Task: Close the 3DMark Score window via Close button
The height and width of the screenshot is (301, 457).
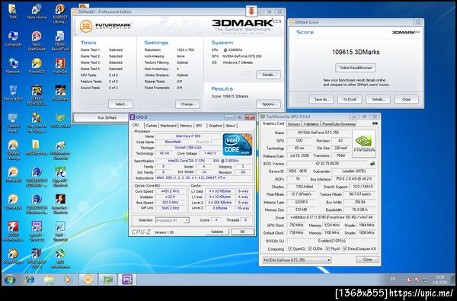Action: (x=406, y=99)
